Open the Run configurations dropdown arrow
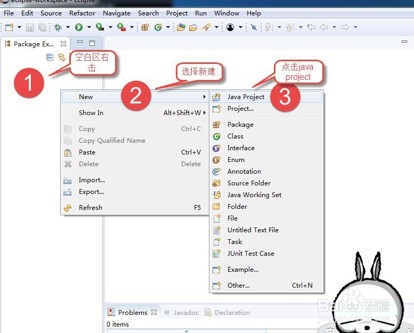The width and height of the screenshot is (414, 333). pos(89,27)
